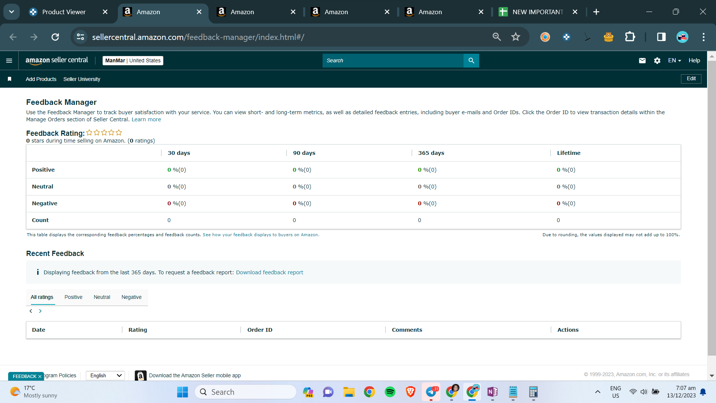
Task: Click the page vertical scrollbar
Action: [x=712, y=208]
